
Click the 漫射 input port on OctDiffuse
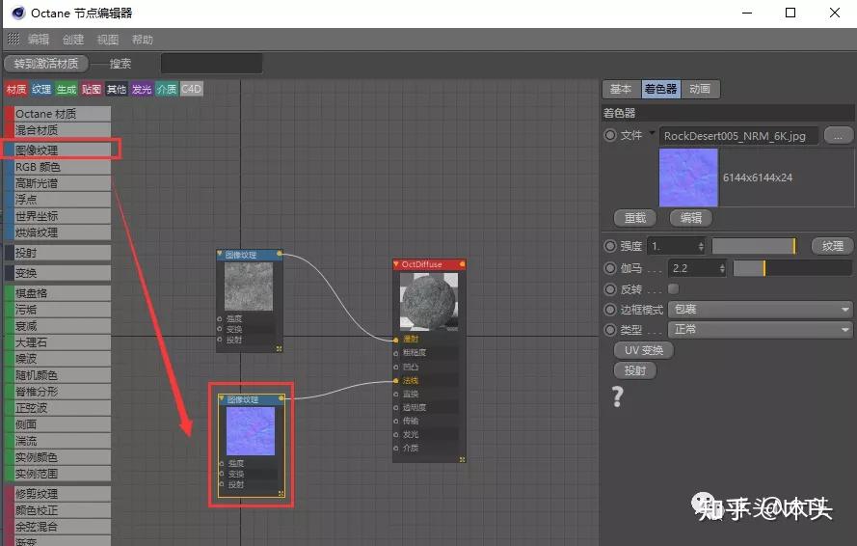(395, 340)
